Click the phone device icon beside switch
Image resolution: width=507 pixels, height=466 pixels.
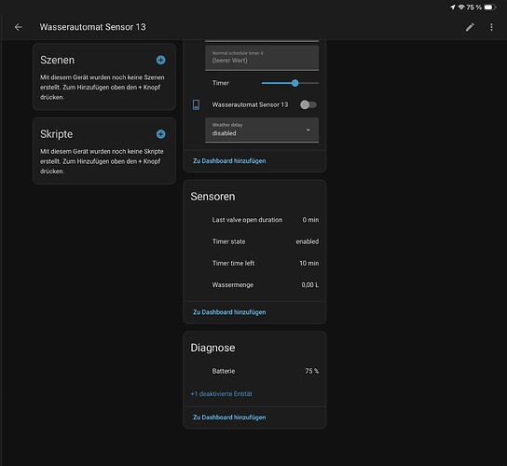coord(196,104)
